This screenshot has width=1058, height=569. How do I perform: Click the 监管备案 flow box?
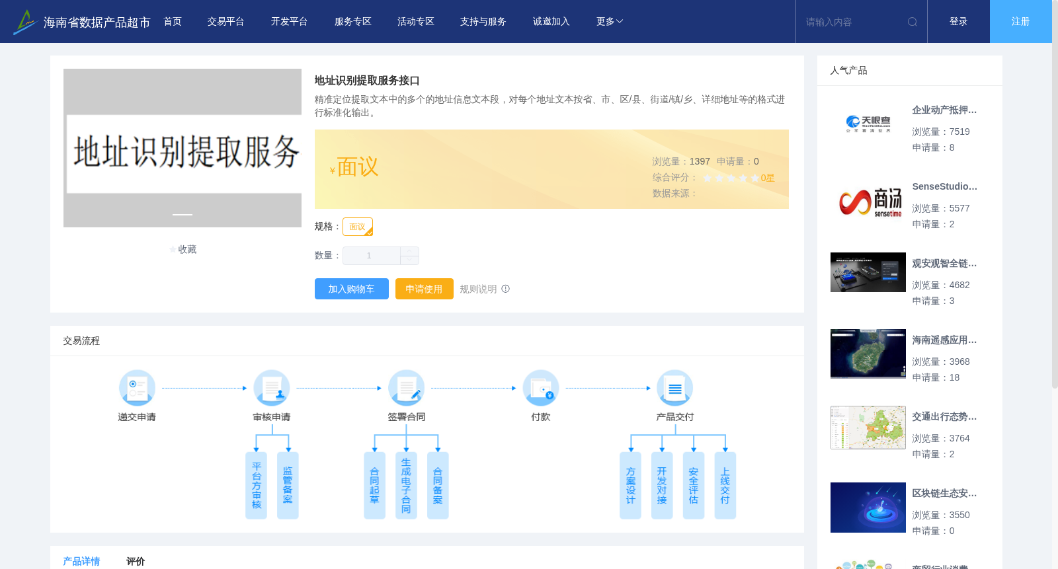pos(288,486)
